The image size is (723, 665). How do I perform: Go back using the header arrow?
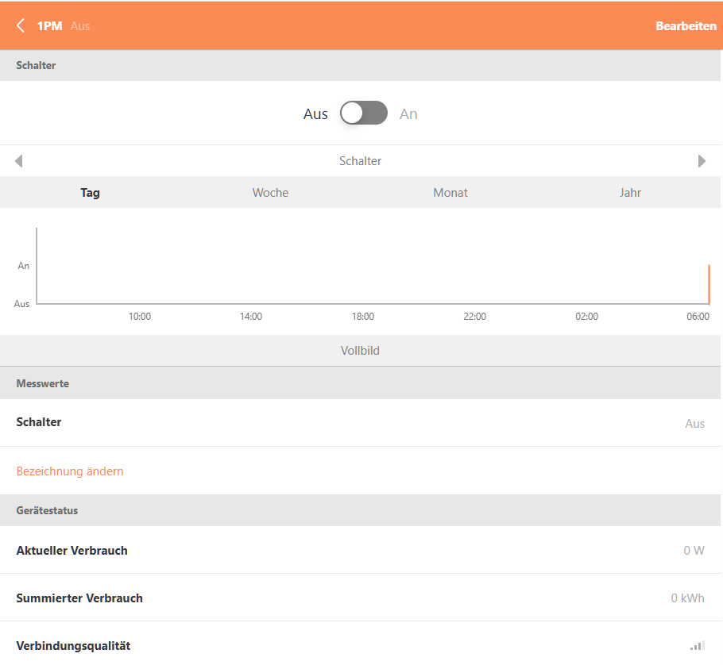click(x=21, y=25)
